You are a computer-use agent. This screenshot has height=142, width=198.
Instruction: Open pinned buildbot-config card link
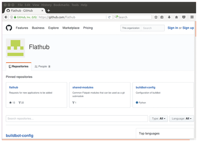(146, 87)
